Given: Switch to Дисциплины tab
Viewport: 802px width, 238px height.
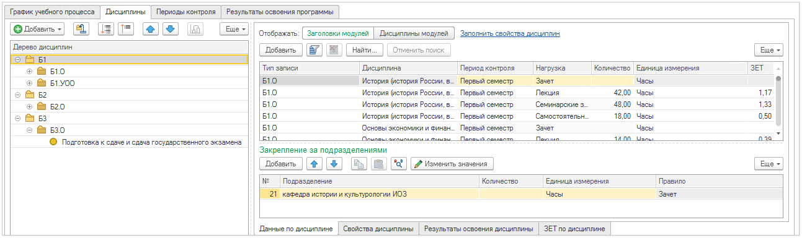Looking at the screenshot, I should (x=125, y=12).
